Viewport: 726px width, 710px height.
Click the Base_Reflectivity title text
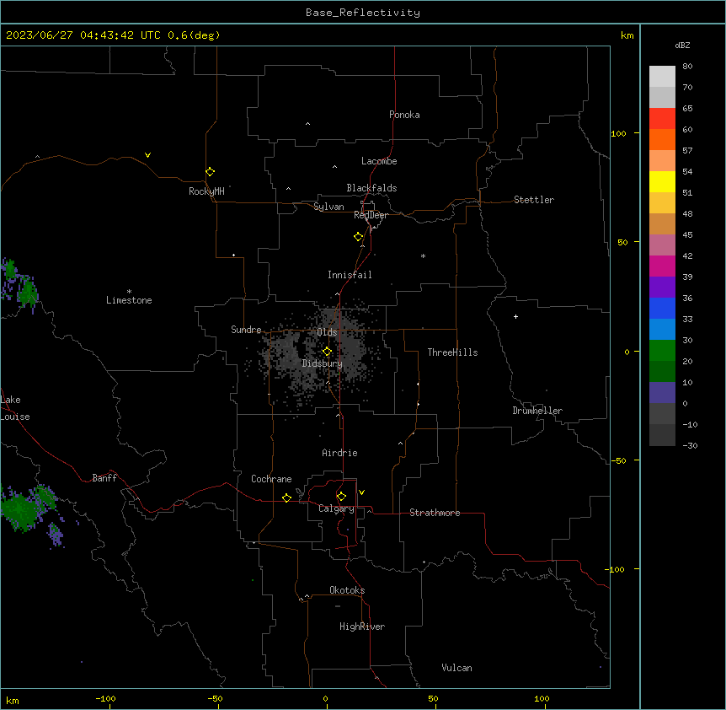tap(363, 13)
